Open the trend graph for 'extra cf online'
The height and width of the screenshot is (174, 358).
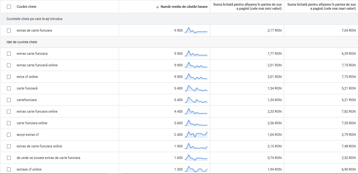coord(196,77)
